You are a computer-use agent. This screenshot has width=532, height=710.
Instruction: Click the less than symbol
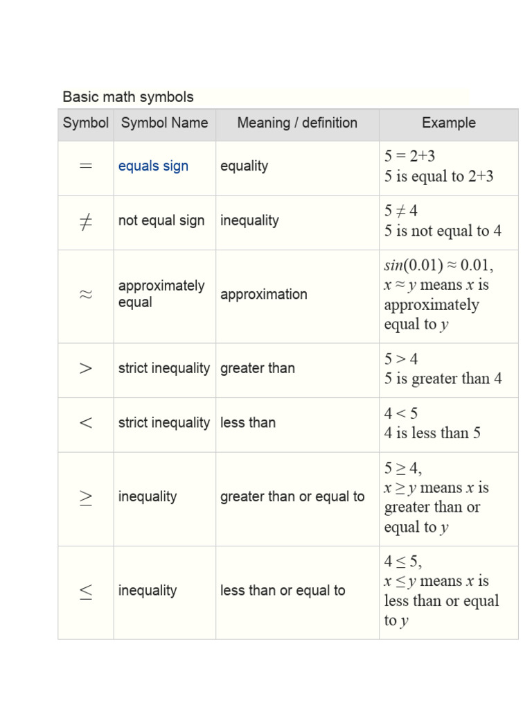click(x=86, y=423)
